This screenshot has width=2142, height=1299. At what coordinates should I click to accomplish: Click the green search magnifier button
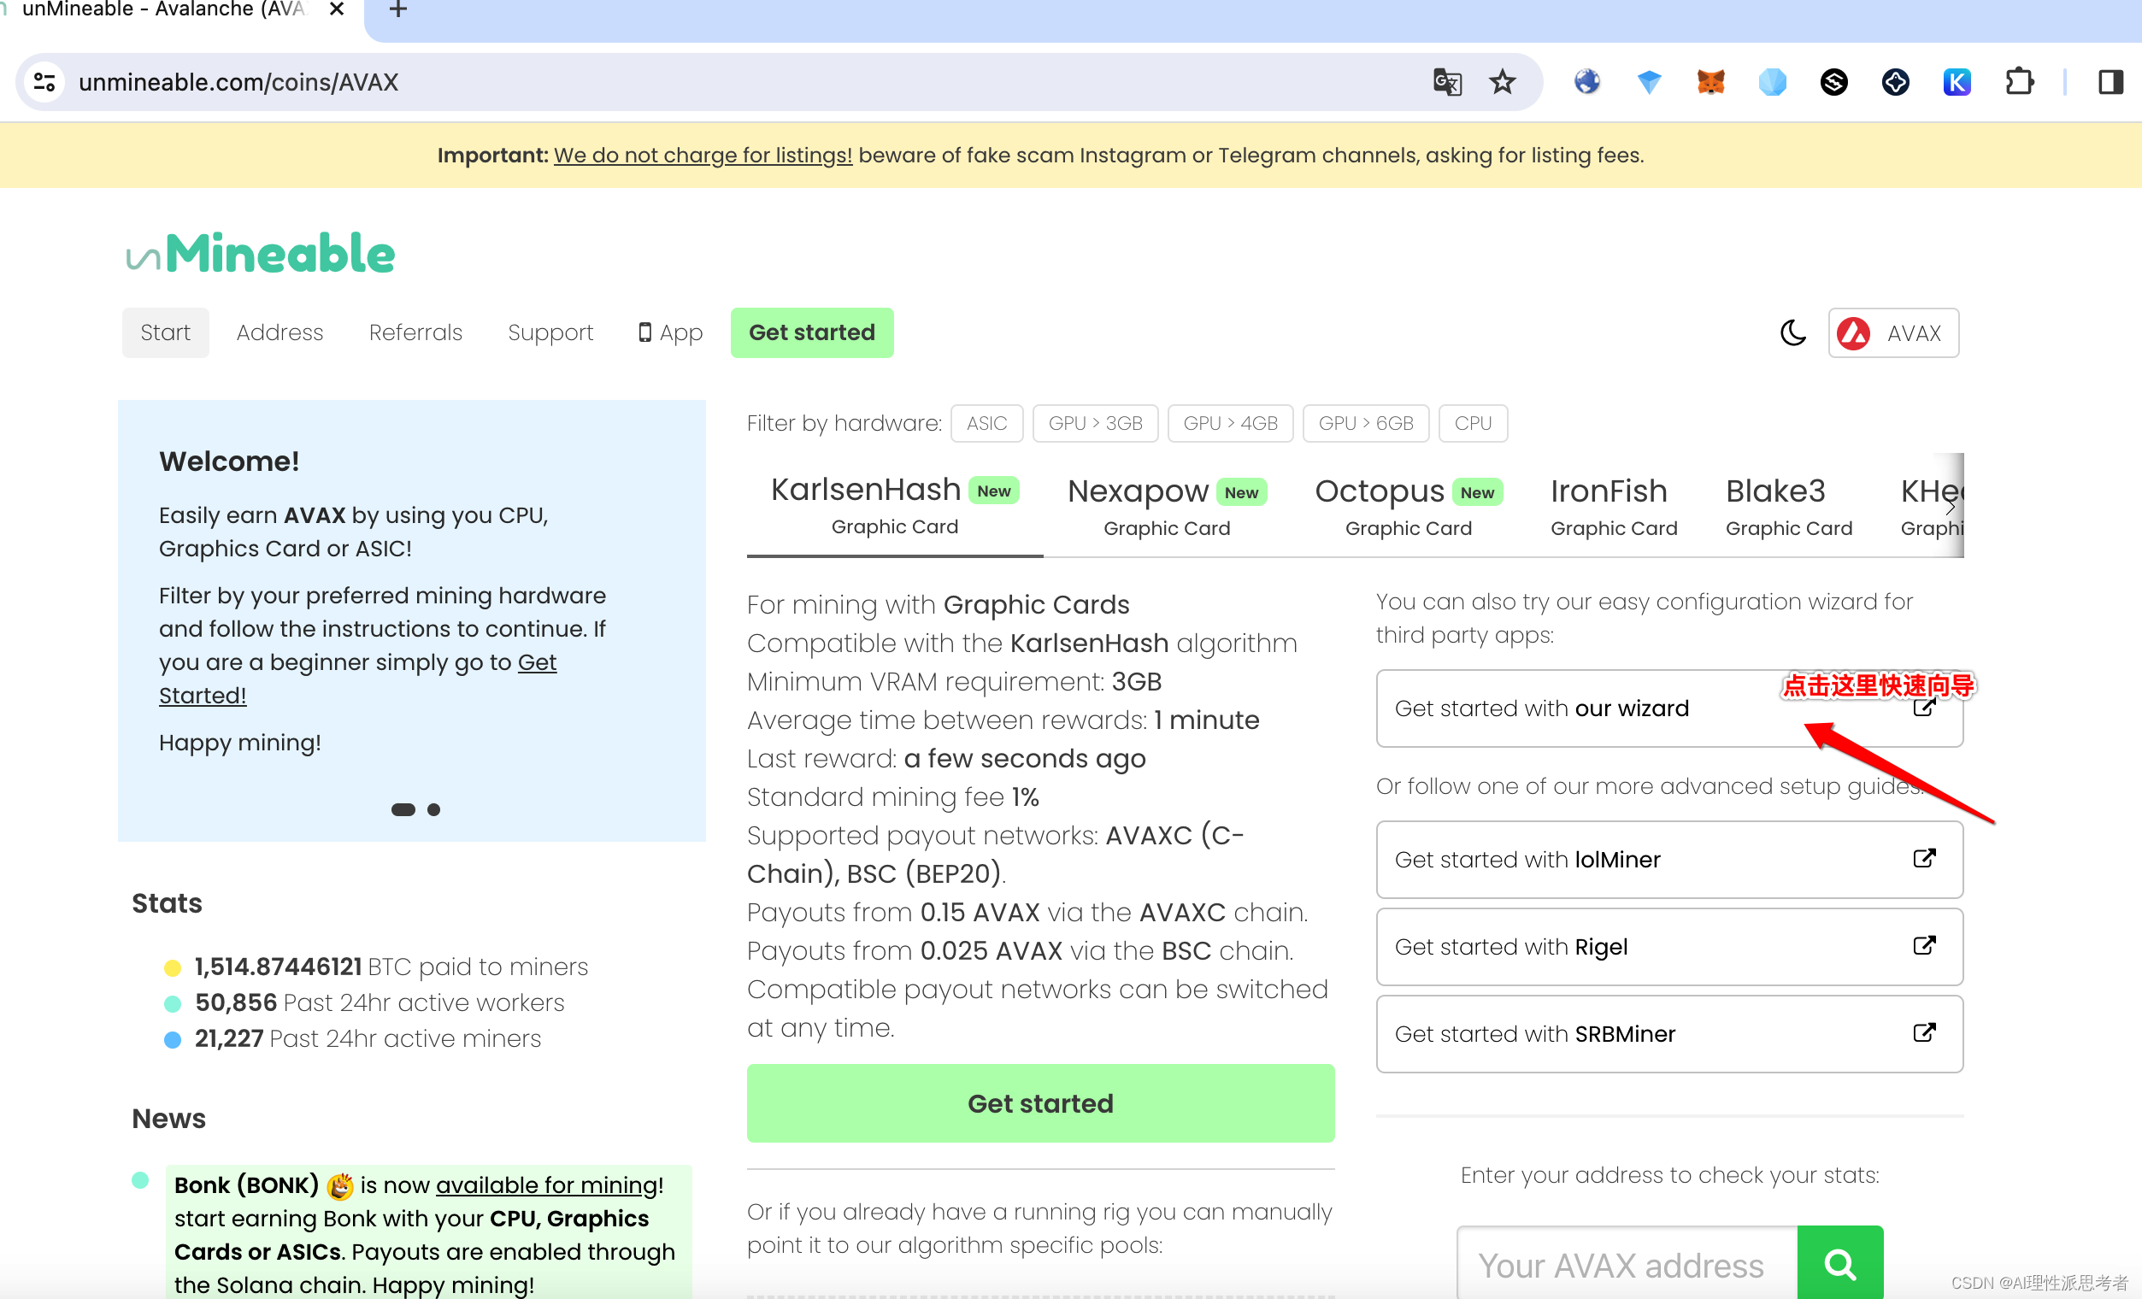point(1839,1263)
